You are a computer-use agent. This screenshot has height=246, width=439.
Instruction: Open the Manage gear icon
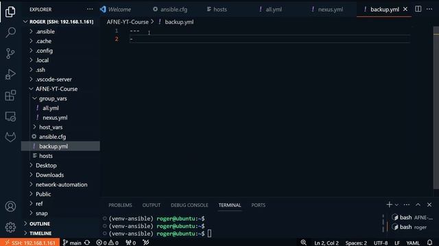(x=10, y=228)
